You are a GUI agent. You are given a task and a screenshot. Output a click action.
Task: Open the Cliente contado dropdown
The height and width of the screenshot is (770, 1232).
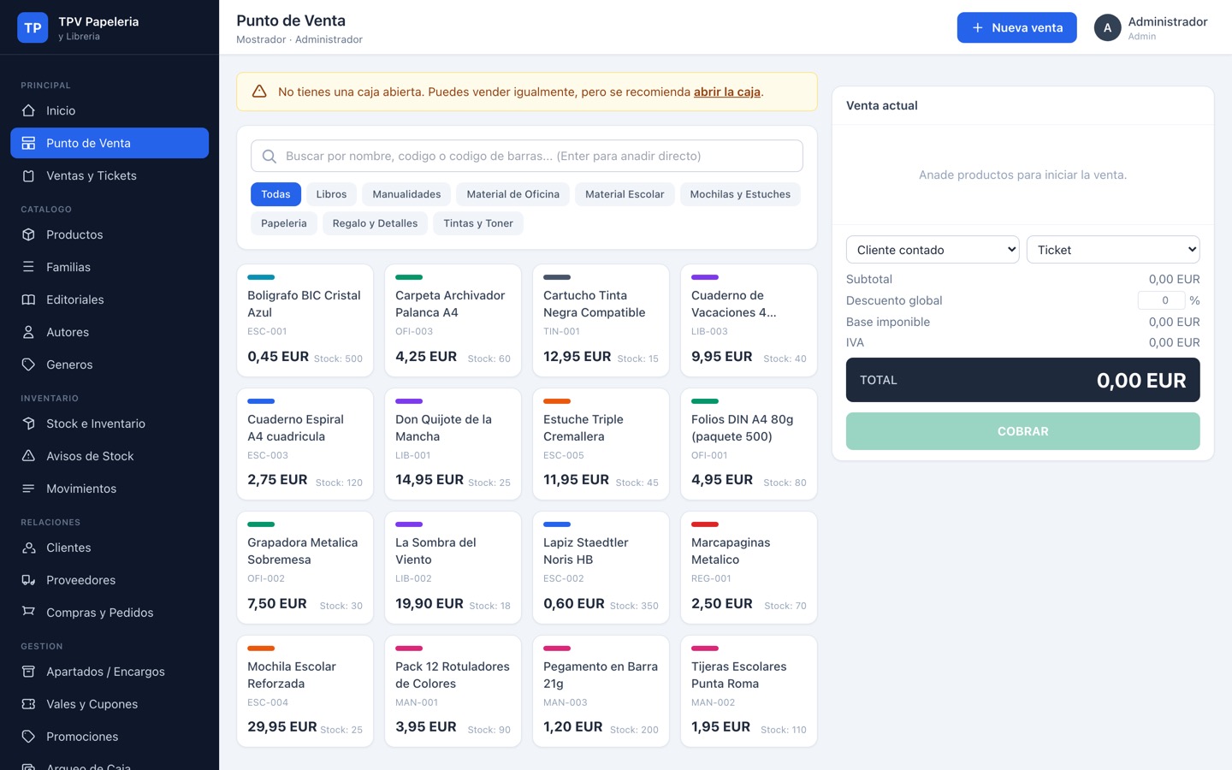[933, 250]
